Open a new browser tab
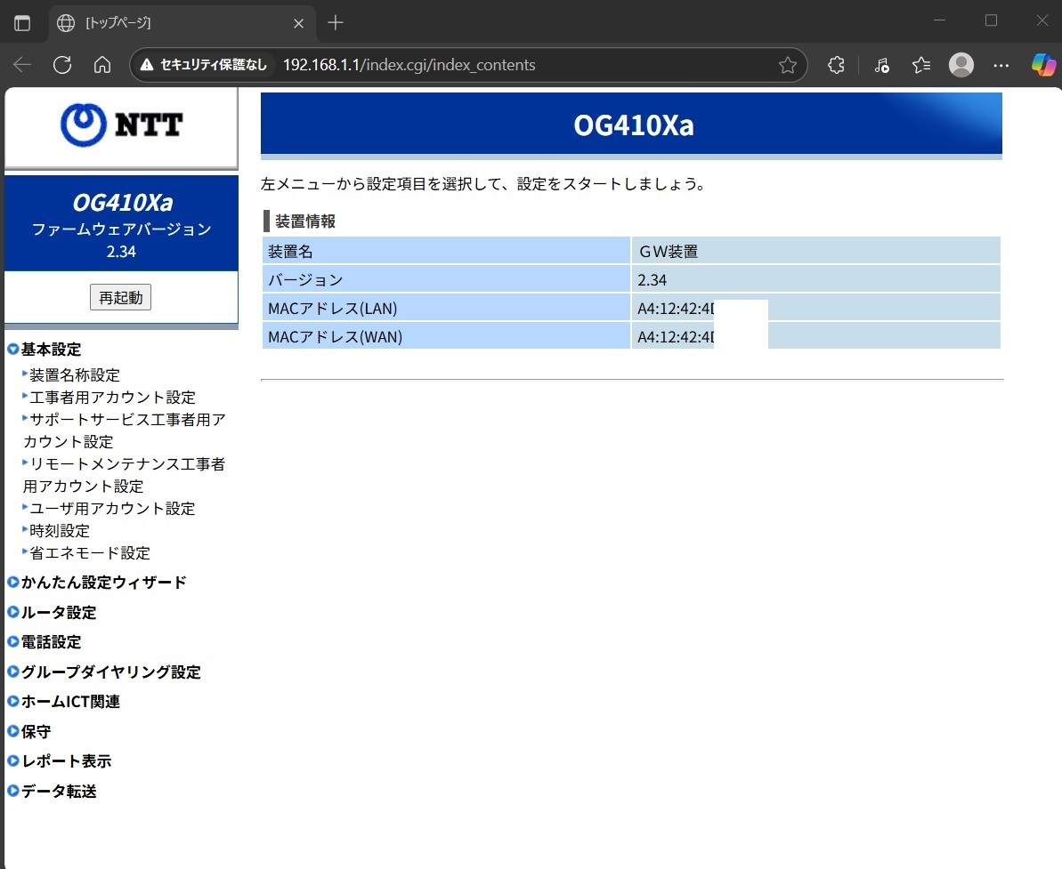The width and height of the screenshot is (1062, 869). click(336, 23)
